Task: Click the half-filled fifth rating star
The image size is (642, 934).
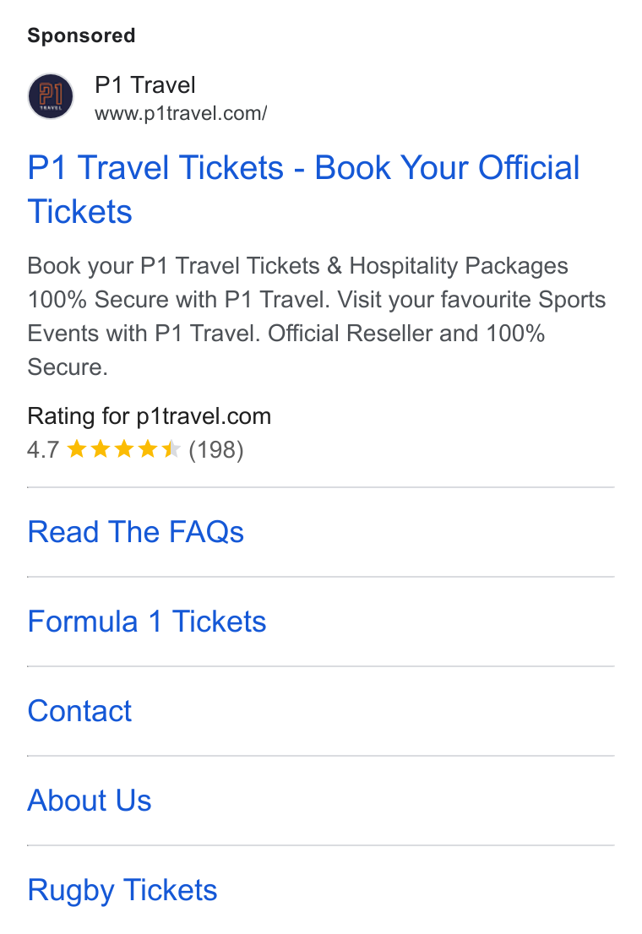Action: point(171,448)
